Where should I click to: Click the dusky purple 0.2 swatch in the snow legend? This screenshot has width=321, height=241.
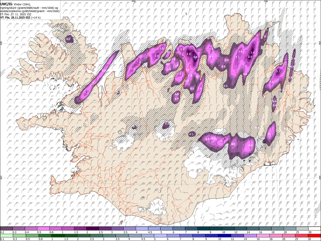tap(6, 229)
